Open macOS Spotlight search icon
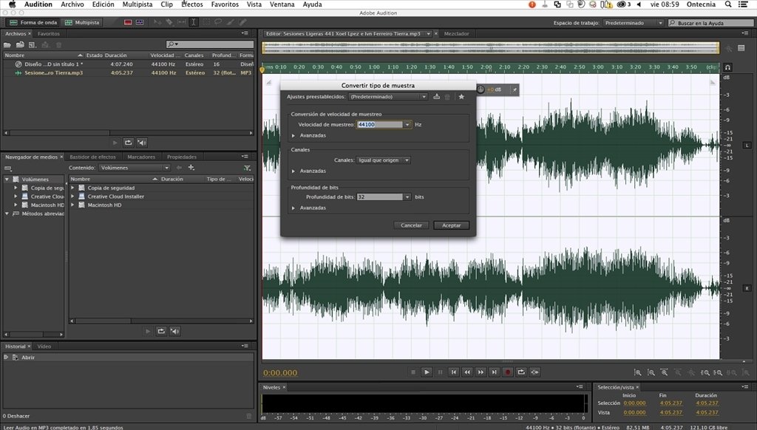 728,4
